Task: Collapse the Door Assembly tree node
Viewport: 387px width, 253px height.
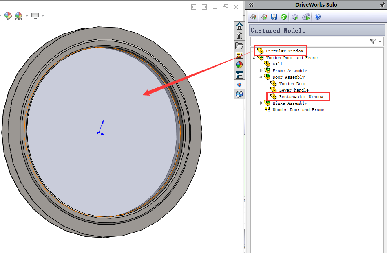Action: [261, 77]
